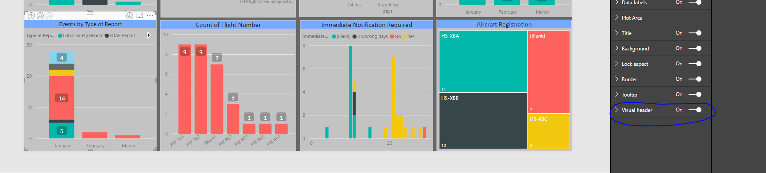
Task: Select (Blank) legend entry in Immediate Notification
Action: click(341, 36)
